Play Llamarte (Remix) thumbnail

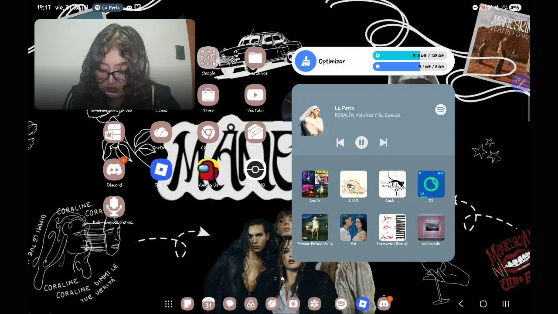[392, 227]
